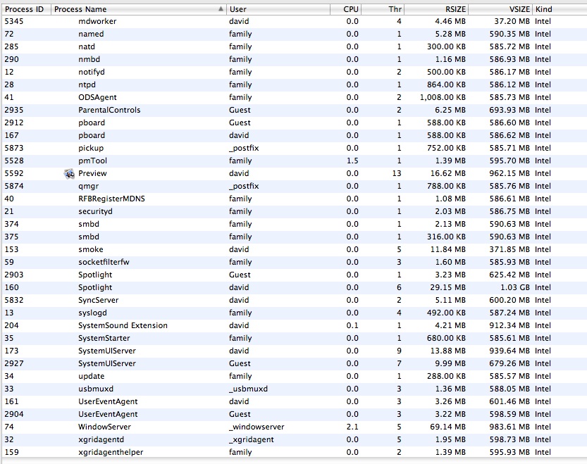Select smbd process with ID 375
This screenshot has width=587, height=464.
pos(293,237)
